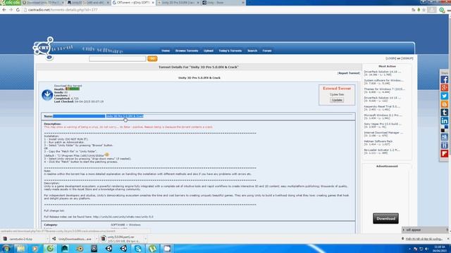
Task: Switch to the CRTorrent browser tab
Action: tap(133, 3)
